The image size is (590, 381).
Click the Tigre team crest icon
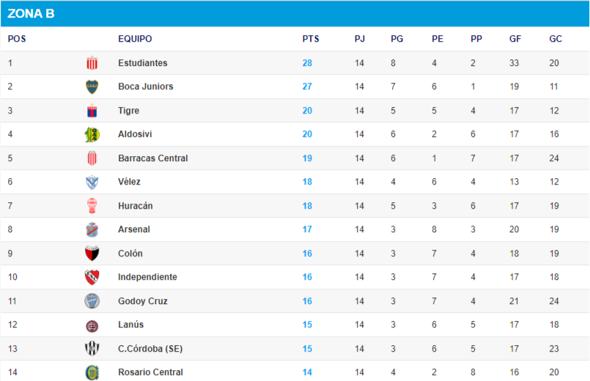click(92, 111)
